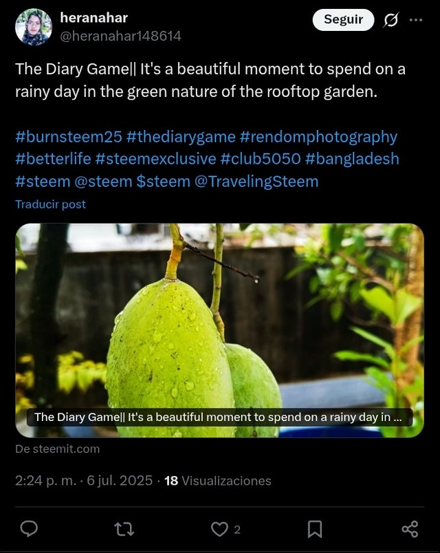Open the Grok slashed-circle icon
This screenshot has width=440, height=553.
391,20
